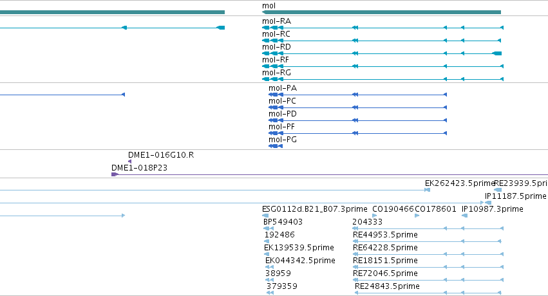
Task: Select the RE18151.5prime EST label
Action: tap(385, 261)
